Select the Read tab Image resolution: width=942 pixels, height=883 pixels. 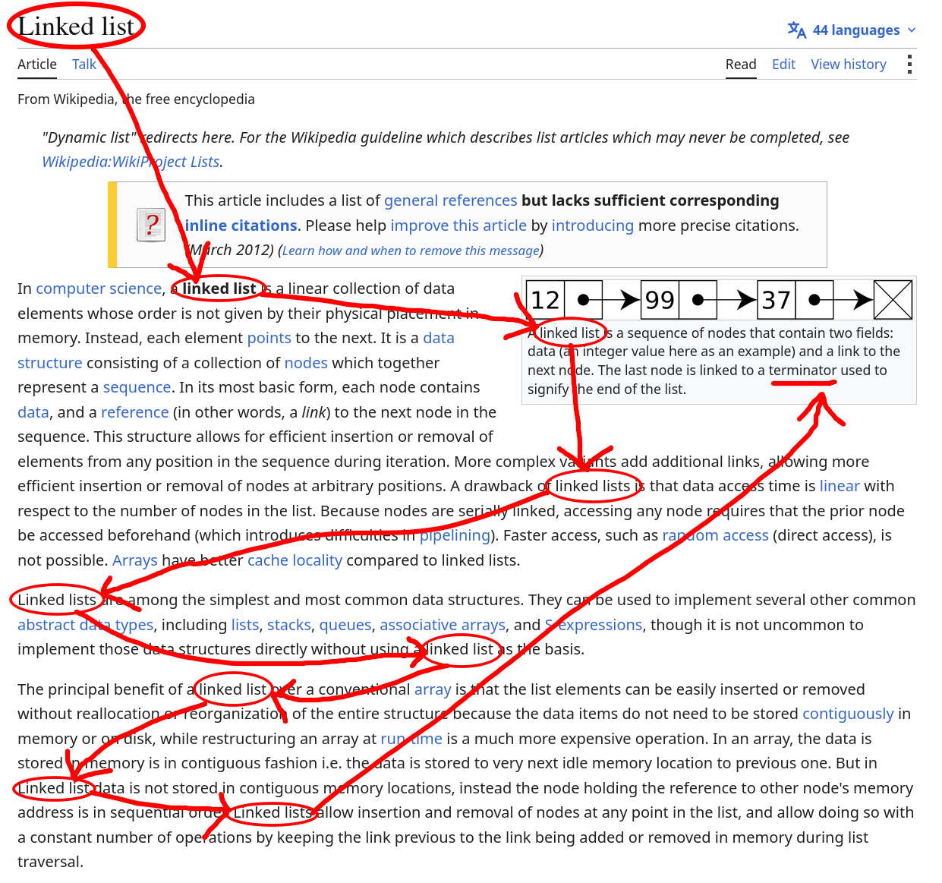tap(741, 65)
